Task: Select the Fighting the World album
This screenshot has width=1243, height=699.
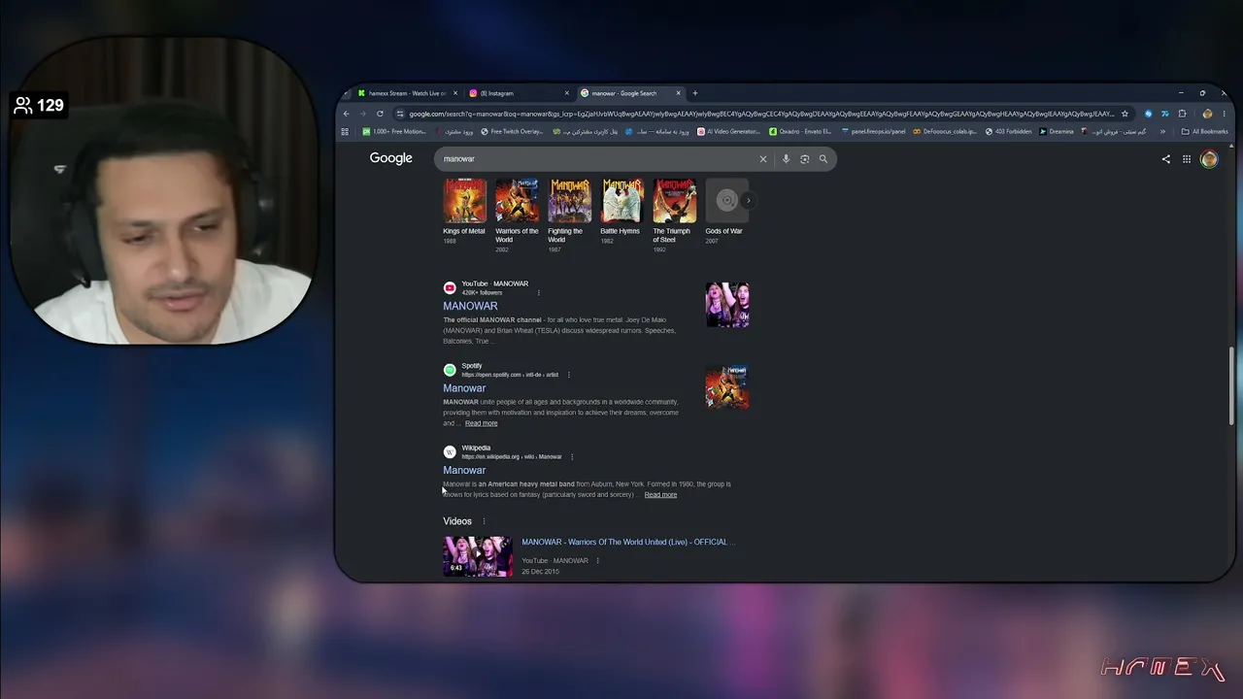Action: tap(569, 201)
